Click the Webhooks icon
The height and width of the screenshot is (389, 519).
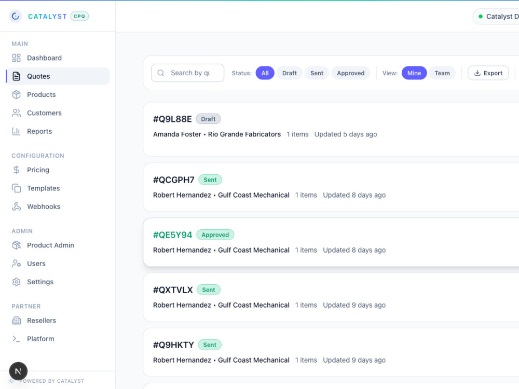pos(16,207)
